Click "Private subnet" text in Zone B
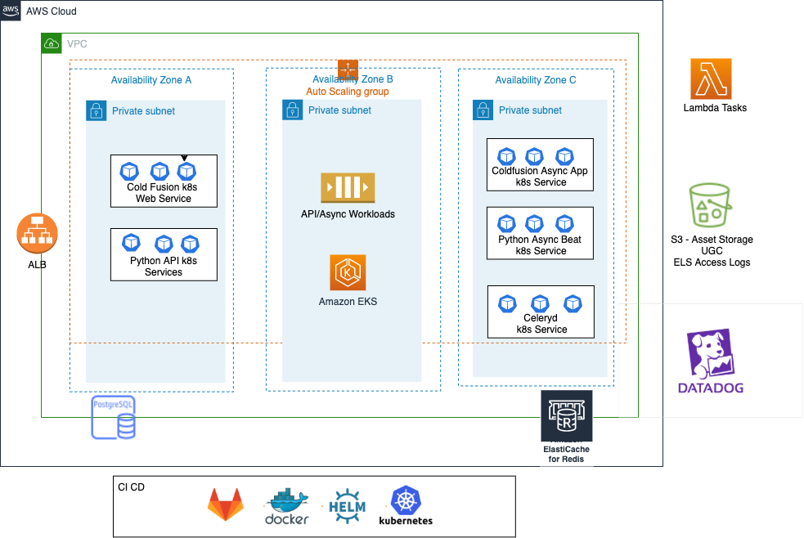The height and width of the screenshot is (538, 804). tap(340, 110)
